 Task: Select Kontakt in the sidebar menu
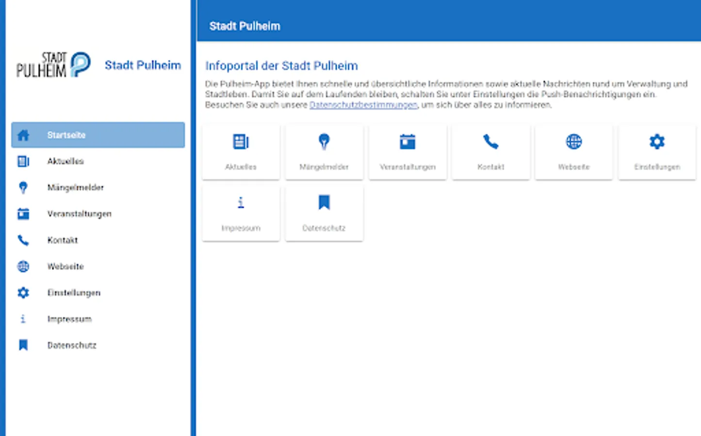point(98,240)
